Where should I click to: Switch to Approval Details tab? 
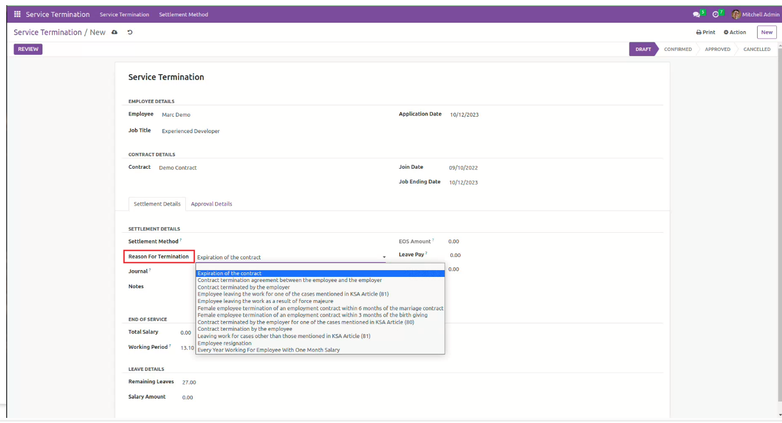point(211,204)
